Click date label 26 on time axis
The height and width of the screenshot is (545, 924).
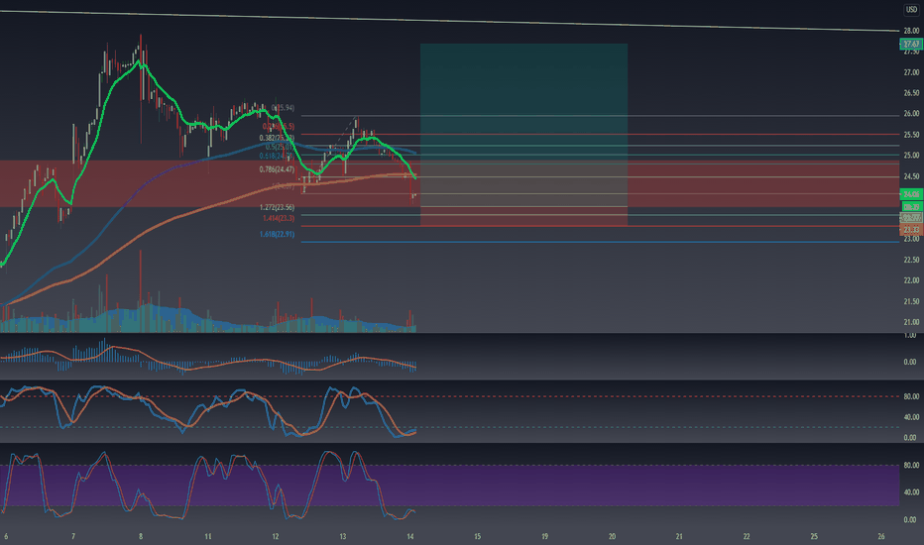click(x=881, y=536)
